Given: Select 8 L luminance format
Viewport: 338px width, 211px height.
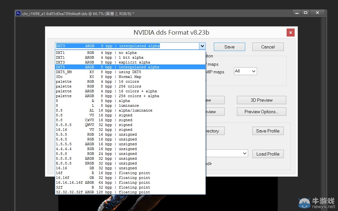Looking at the screenshot, I should click(130, 105).
